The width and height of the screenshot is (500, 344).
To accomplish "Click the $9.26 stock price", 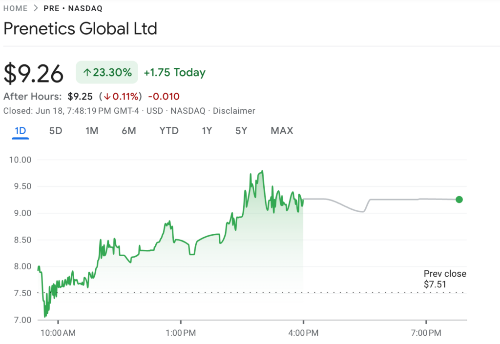I will 34,74.
